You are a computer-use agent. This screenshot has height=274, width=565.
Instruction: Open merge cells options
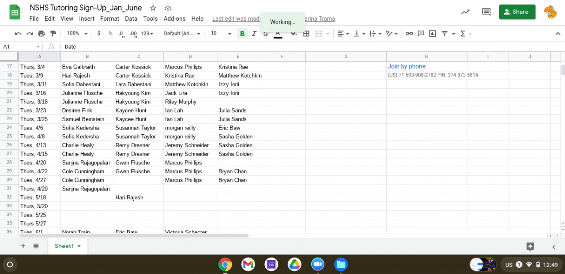coord(322,34)
